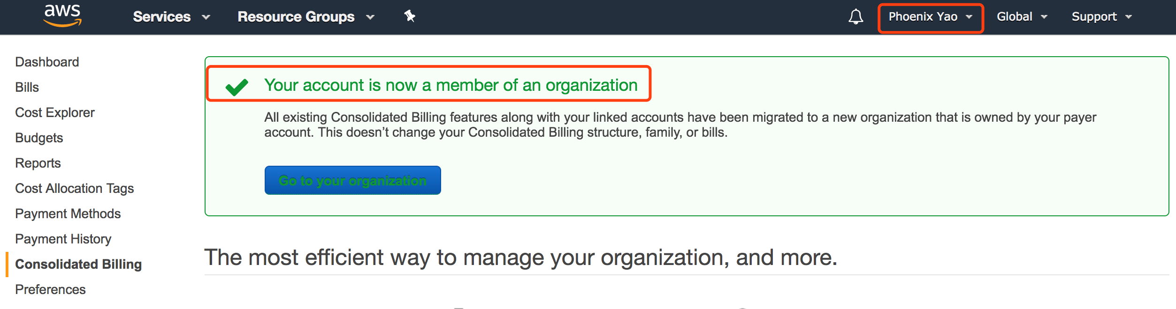Click the pushpin shortcut icon

pyautogui.click(x=410, y=16)
